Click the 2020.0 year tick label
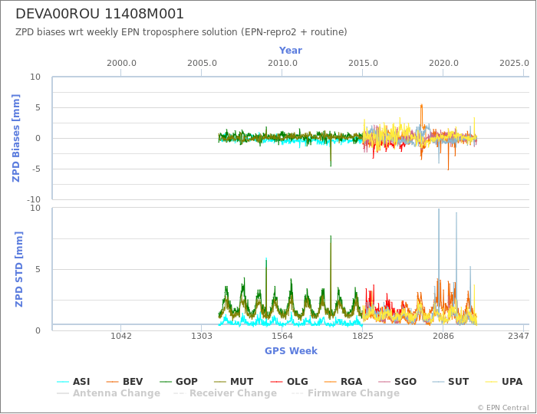537x414 pixels. click(x=443, y=64)
